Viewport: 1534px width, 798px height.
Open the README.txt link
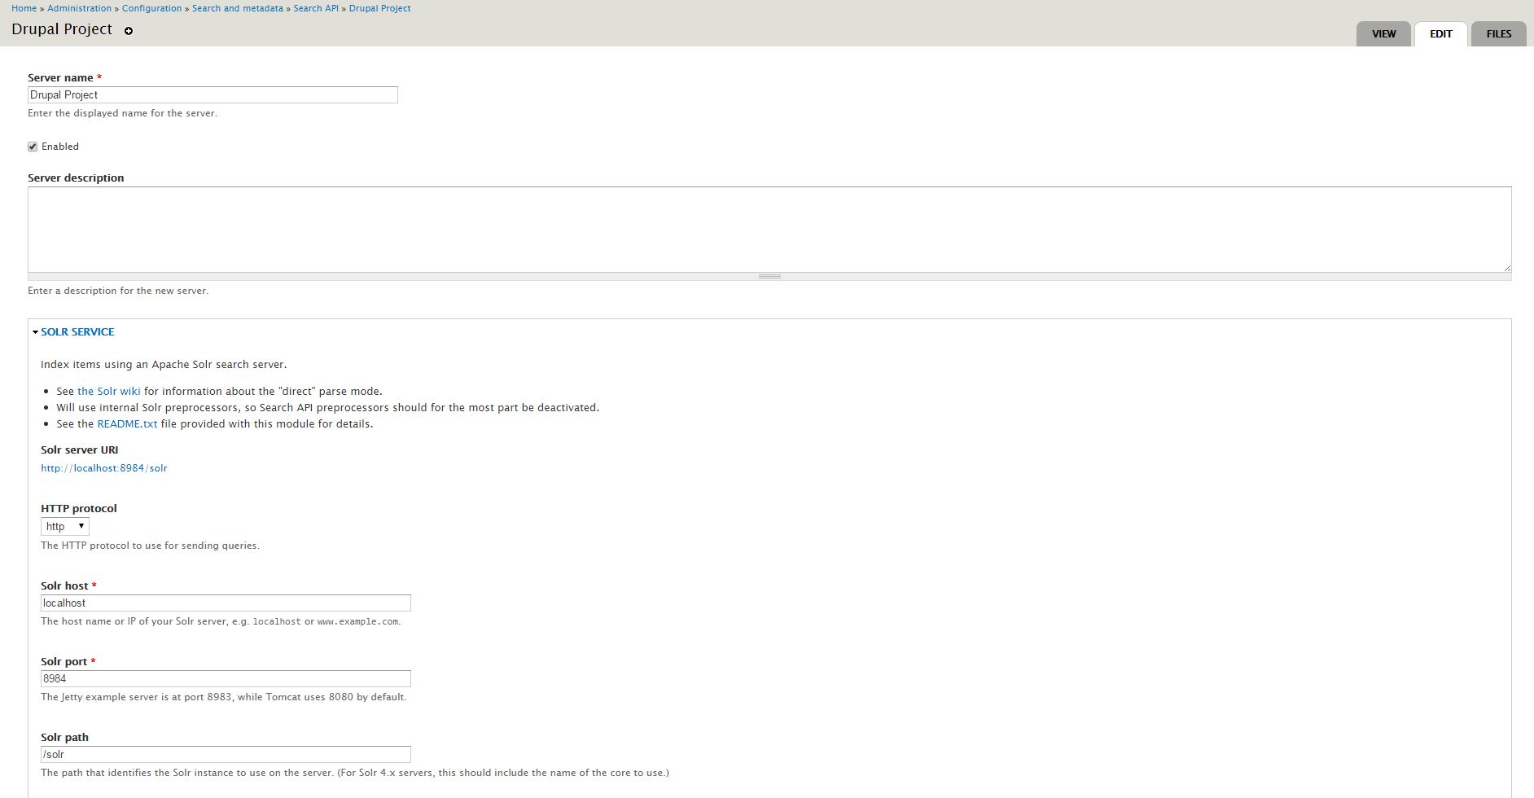pyautogui.click(x=127, y=424)
